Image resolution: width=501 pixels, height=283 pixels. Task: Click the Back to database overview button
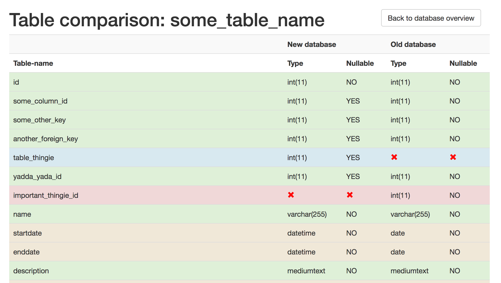[431, 18]
